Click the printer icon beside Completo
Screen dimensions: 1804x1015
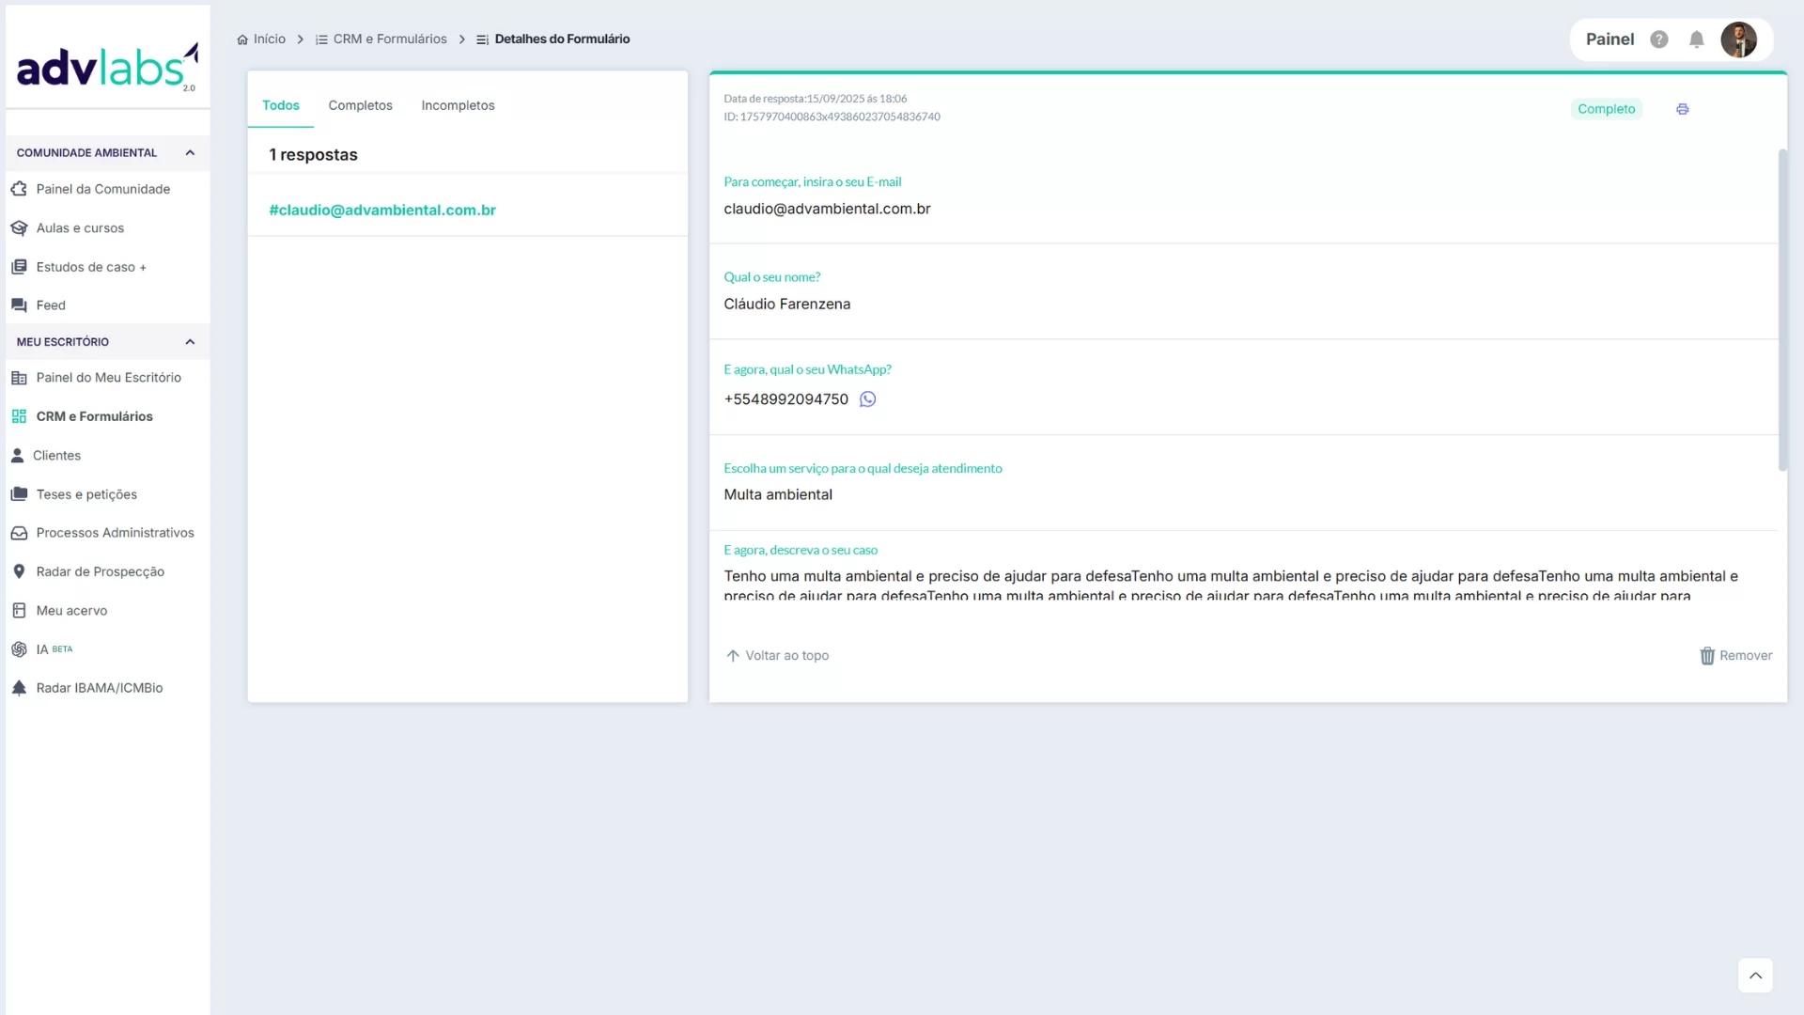[1682, 109]
